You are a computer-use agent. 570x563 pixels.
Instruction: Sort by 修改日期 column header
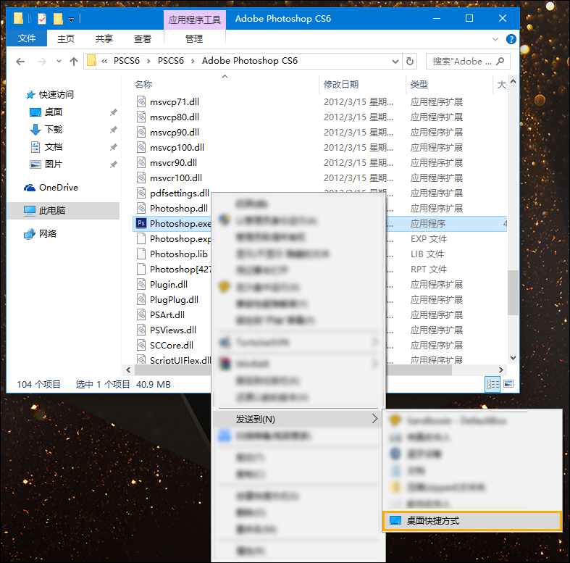pos(341,84)
